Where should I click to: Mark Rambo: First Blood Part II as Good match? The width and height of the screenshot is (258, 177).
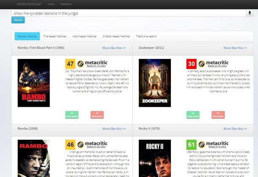(x=72, y=115)
